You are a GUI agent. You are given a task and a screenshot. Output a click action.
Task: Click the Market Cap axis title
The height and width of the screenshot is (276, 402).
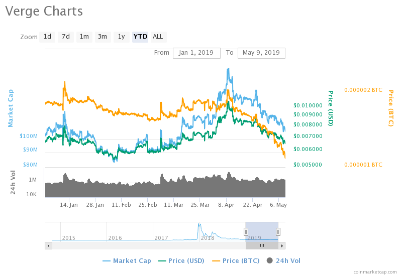click(11, 108)
